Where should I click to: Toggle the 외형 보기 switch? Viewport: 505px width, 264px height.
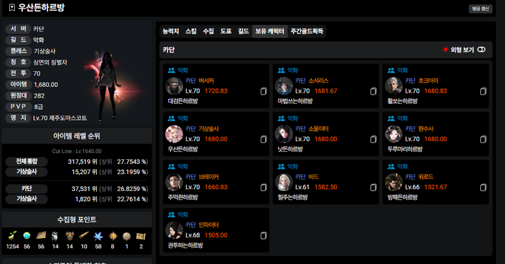click(482, 50)
